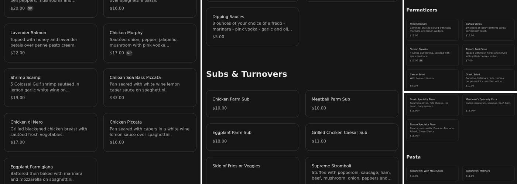This screenshot has width=517, height=184.
Task: Open the Supreme Stromboli item
Action: tap(352, 171)
